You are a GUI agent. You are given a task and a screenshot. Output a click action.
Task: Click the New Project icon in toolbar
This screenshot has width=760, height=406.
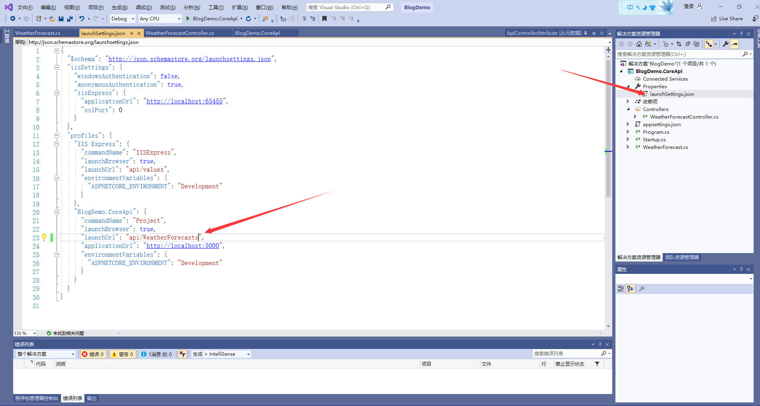coord(38,19)
